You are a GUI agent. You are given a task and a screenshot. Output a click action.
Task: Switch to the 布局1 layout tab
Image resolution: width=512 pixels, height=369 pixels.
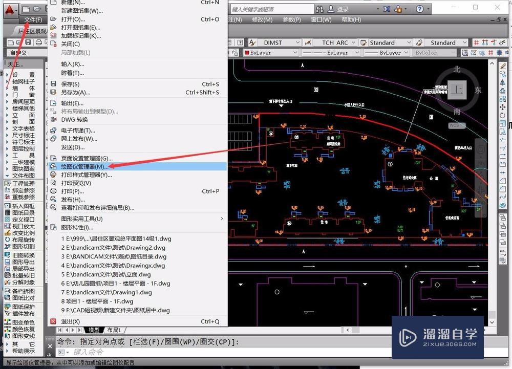click(115, 330)
